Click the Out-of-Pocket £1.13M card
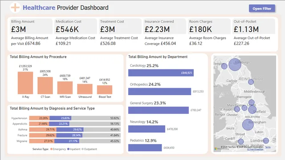 (x=254, y=26)
